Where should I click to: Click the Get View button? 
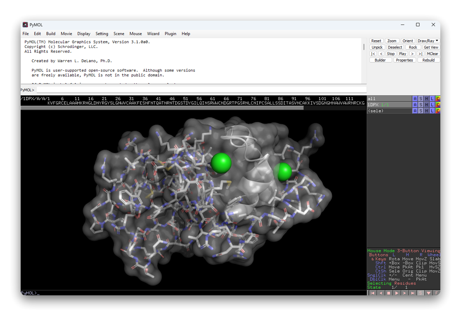pyautogui.click(x=431, y=48)
